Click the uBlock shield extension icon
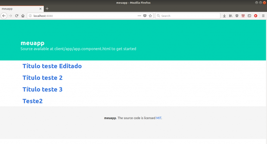Viewport: 267px width, 144px height. coord(237,16)
